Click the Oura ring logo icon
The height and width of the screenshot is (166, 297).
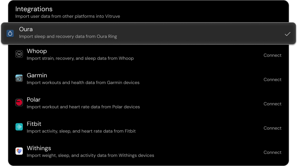point(10,33)
